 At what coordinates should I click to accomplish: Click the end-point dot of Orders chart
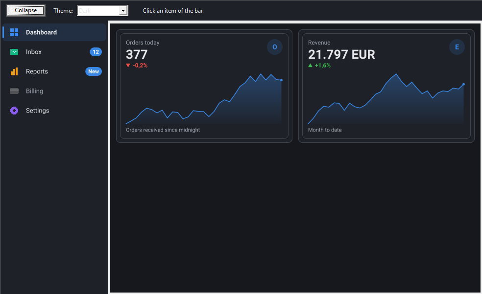pos(281,80)
